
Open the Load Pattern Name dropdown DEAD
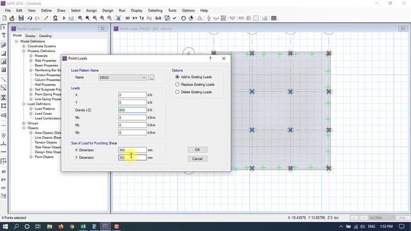pyautogui.click(x=123, y=78)
